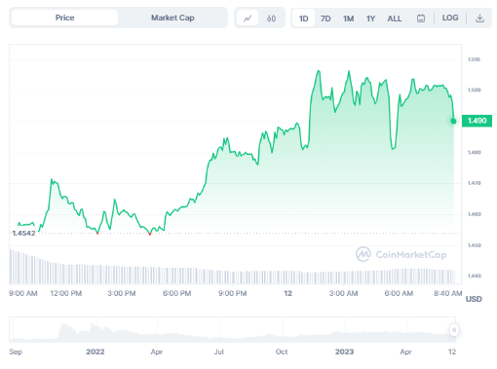Download chart data icon
The width and height of the screenshot is (497, 369).
(479, 18)
